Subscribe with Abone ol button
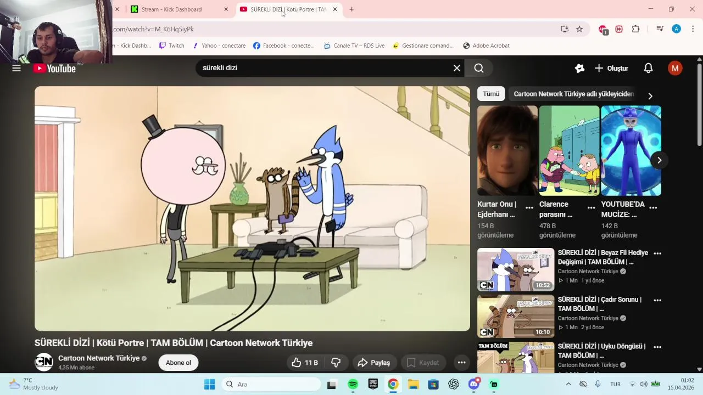The height and width of the screenshot is (395, 703). 178,363
